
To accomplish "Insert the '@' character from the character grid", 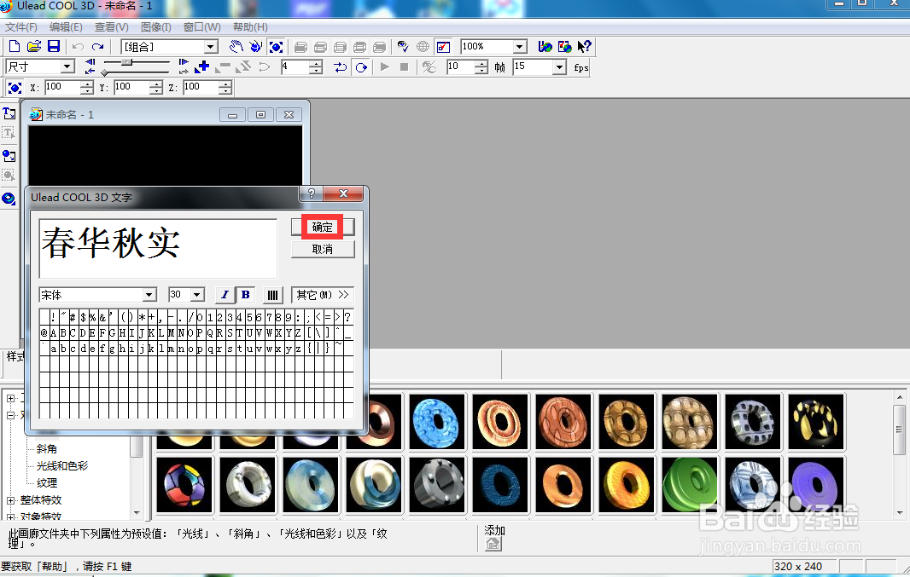I will (x=44, y=333).
